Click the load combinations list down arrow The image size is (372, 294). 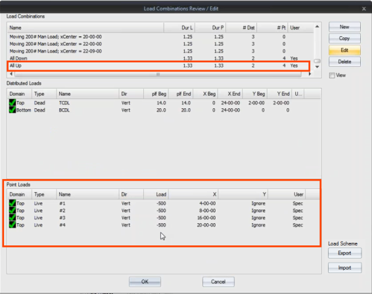tap(317, 67)
